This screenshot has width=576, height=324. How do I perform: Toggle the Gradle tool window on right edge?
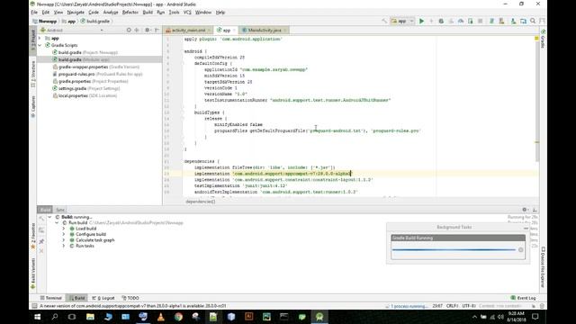(543, 39)
